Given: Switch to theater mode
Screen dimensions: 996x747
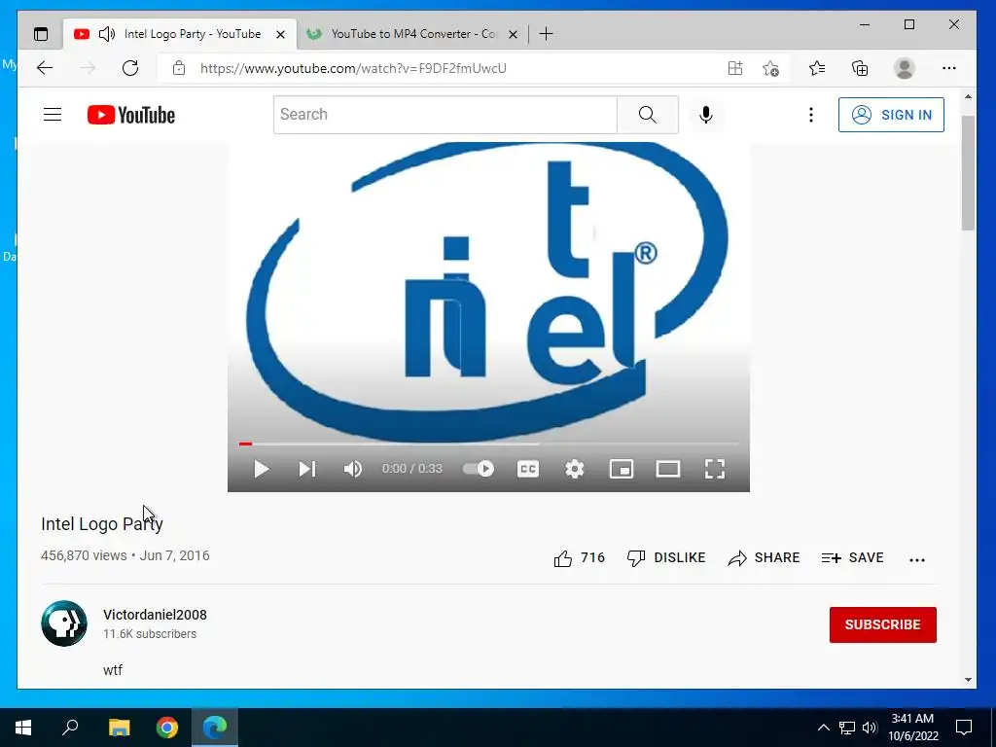Looking at the screenshot, I should pos(668,469).
